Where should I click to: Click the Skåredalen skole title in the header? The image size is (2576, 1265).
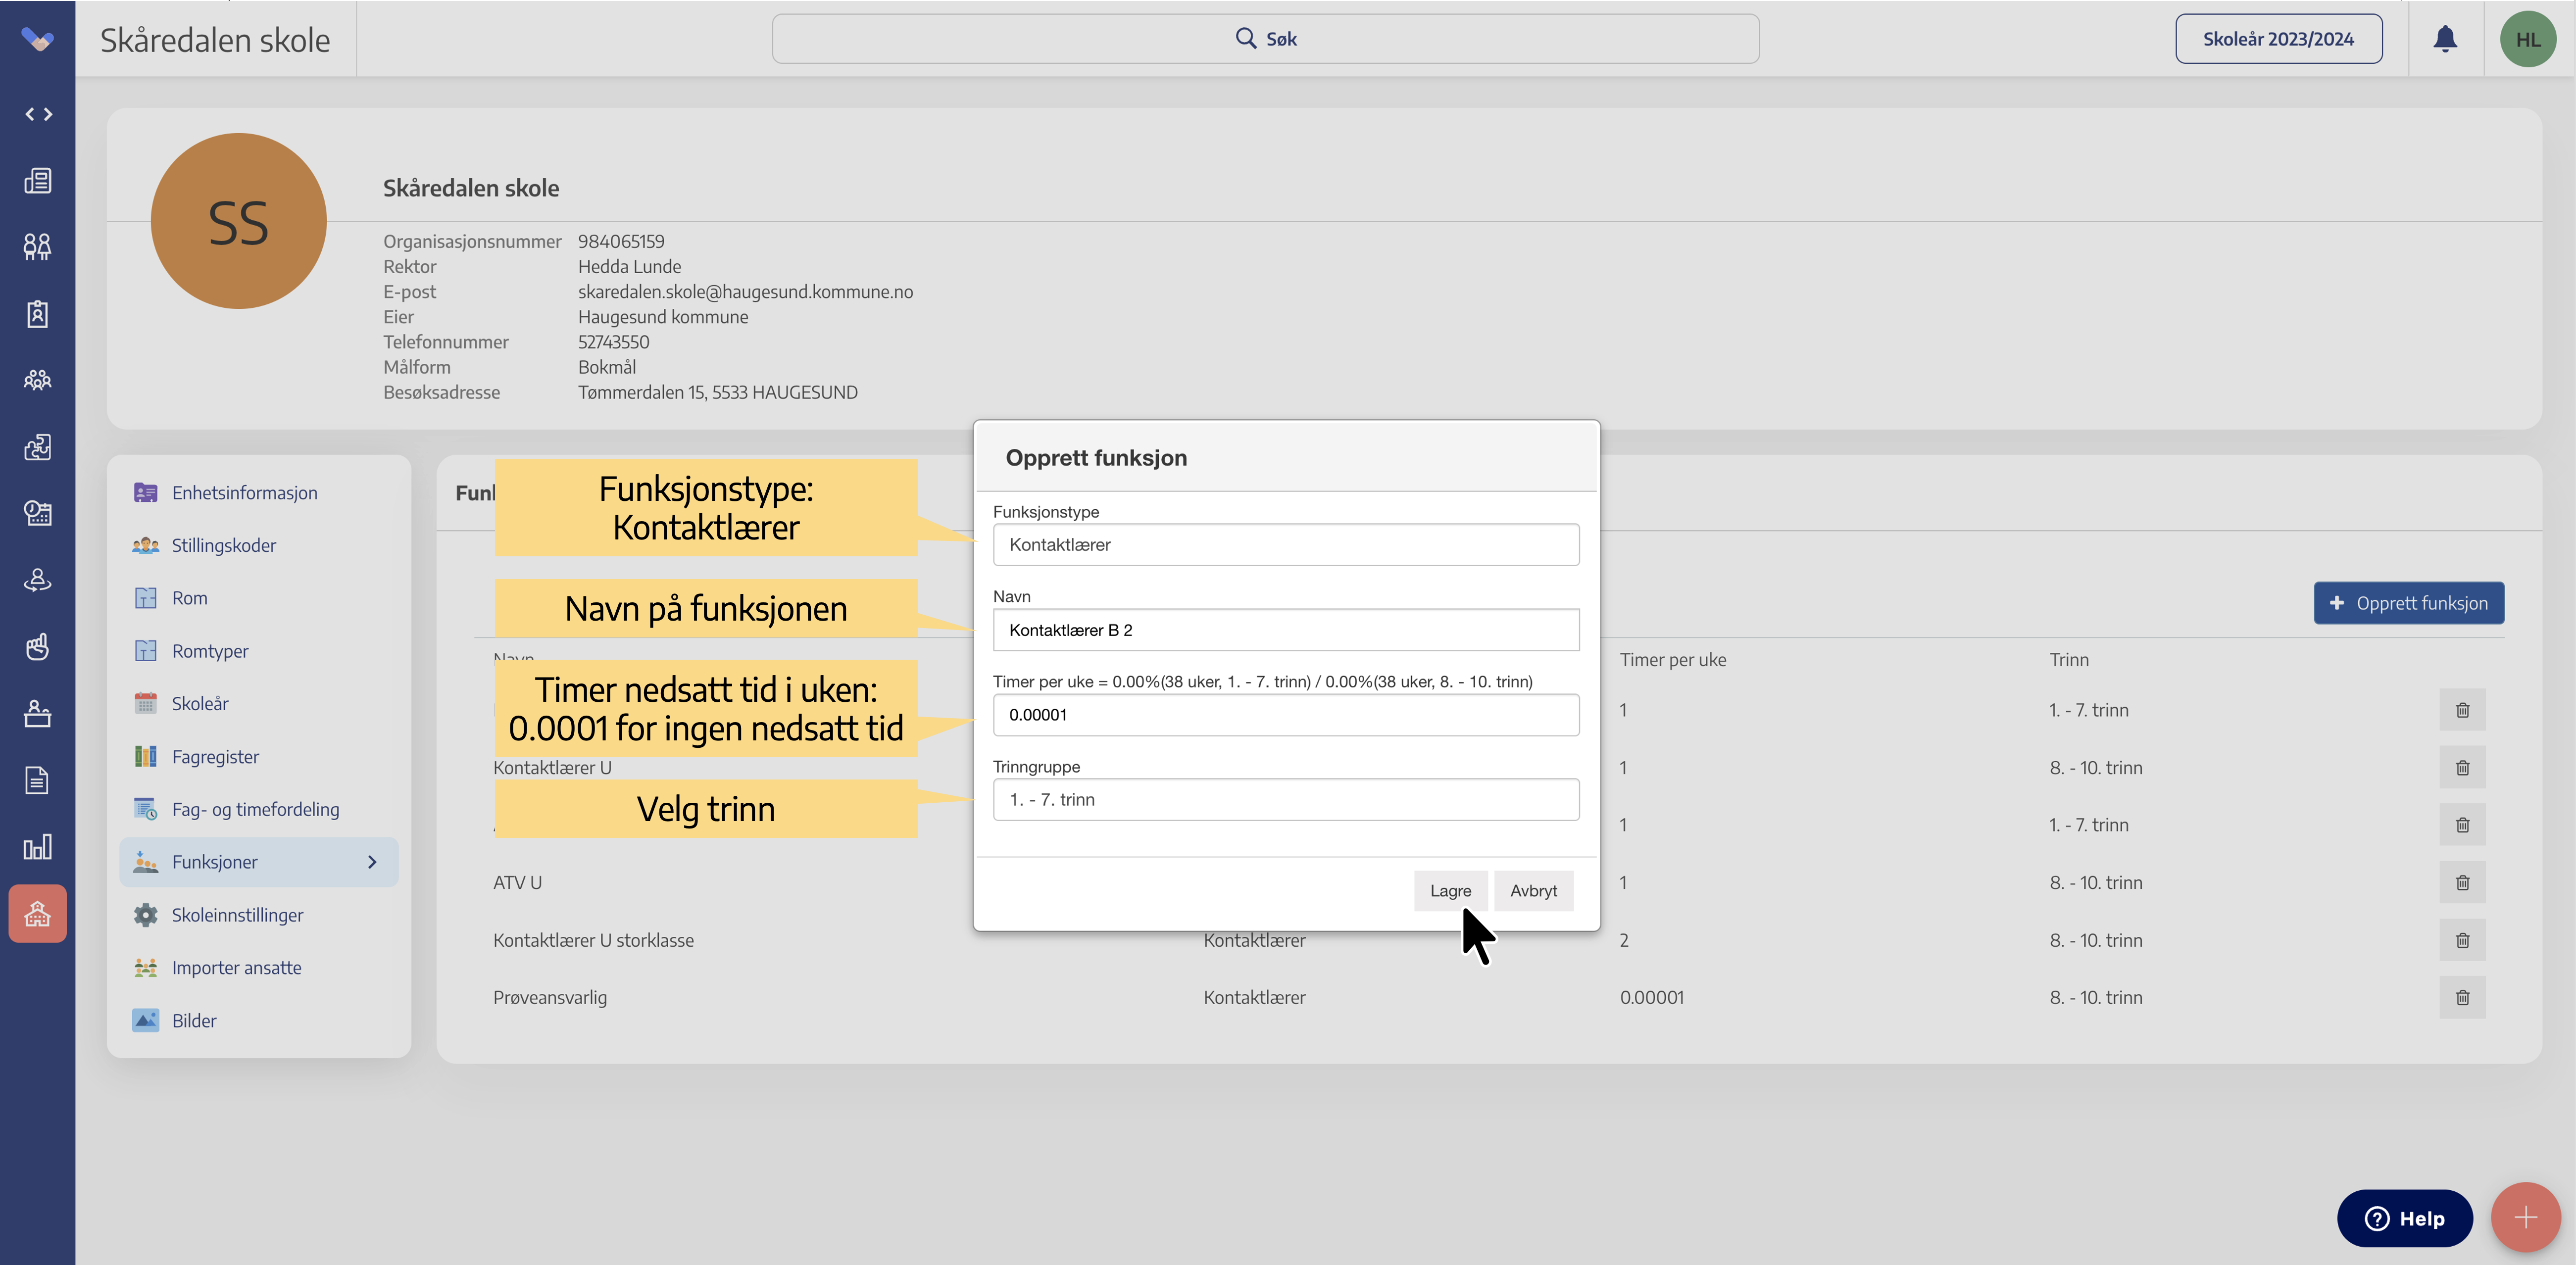tap(215, 40)
